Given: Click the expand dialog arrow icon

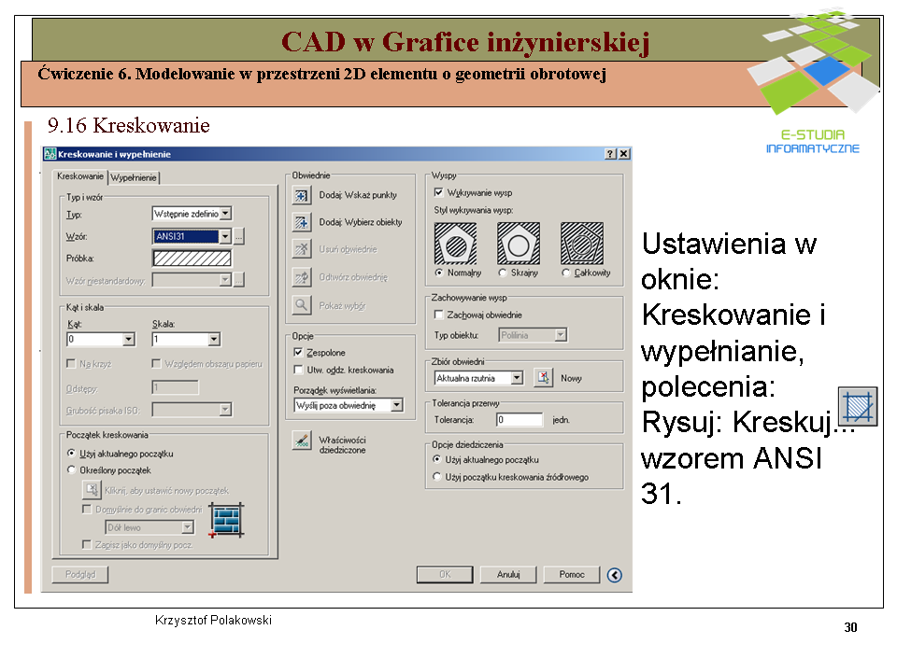Looking at the screenshot, I should coord(614,575).
